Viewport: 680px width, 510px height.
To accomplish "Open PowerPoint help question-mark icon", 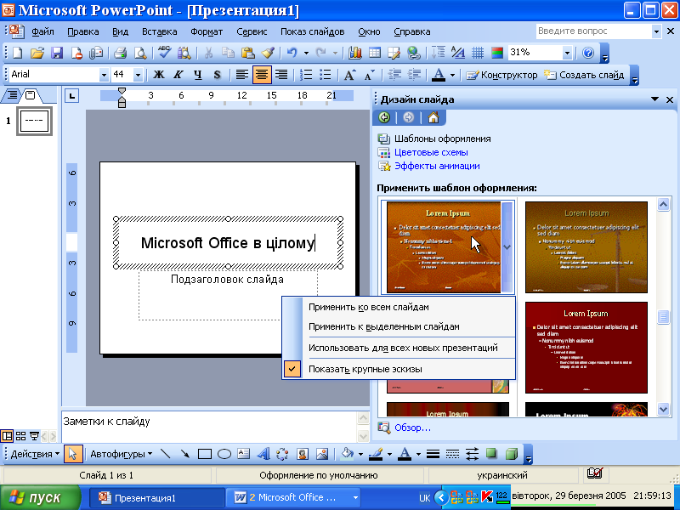I will [x=588, y=53].
